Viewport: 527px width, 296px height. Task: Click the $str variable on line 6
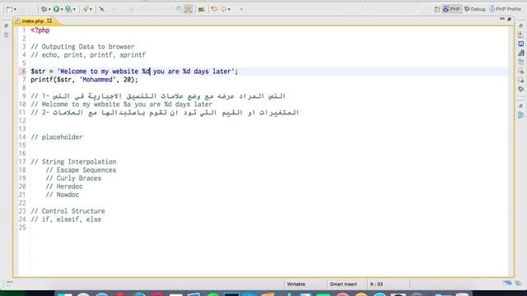(x=38, y=72)
